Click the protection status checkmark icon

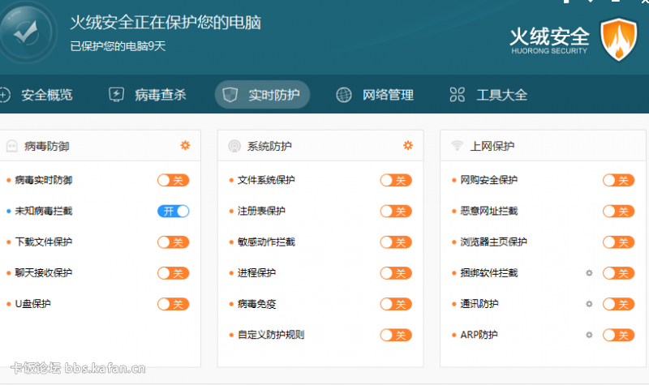[x=26, y=32]
